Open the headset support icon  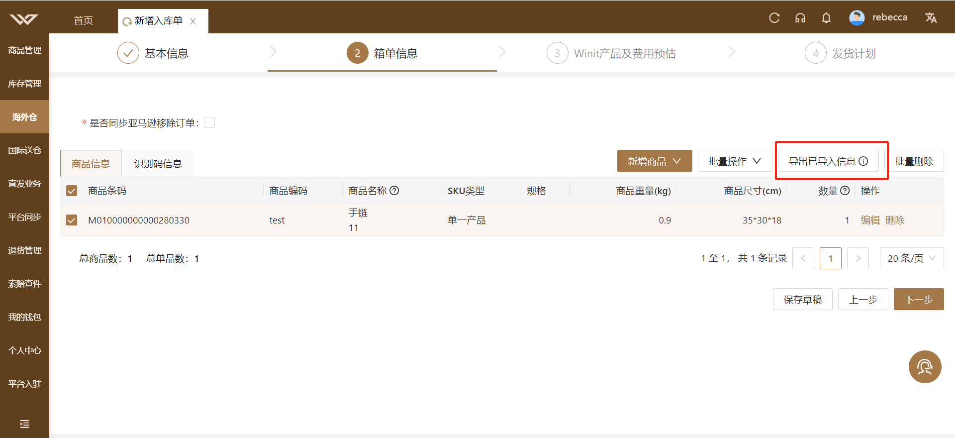800,18
